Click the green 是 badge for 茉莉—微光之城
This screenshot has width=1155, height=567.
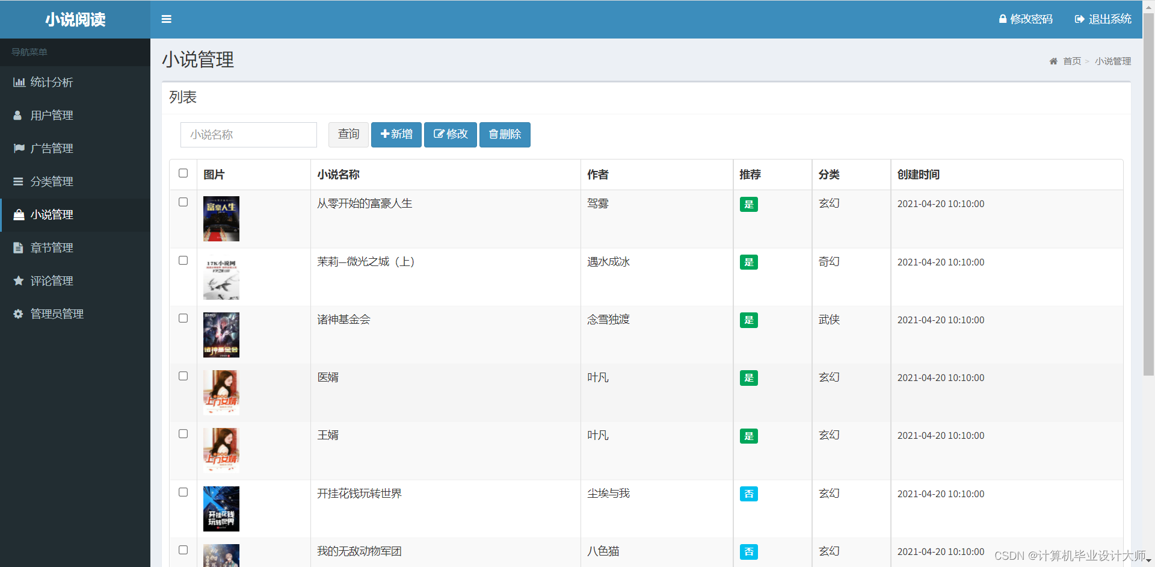749,262
